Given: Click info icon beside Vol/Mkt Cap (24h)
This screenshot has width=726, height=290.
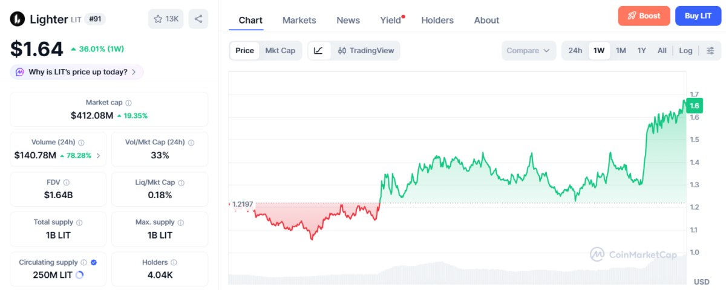Looking at the screenshot, I should (x=191, y=143).
